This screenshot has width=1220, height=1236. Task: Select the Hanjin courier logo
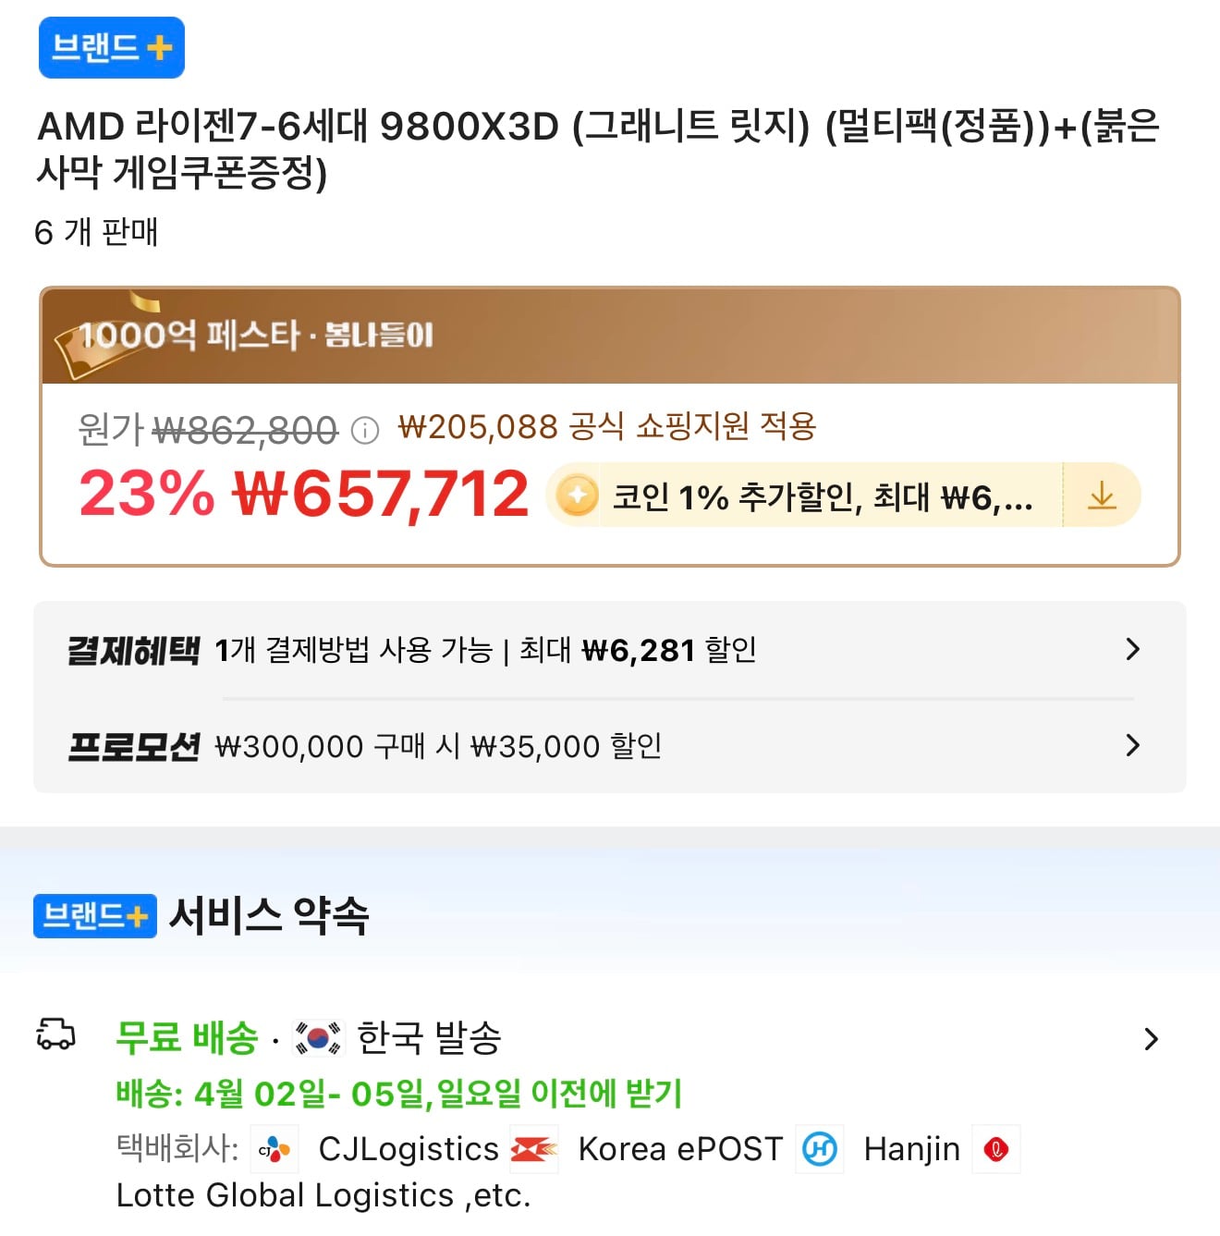pyautogui.click(x=821, y=1149)
